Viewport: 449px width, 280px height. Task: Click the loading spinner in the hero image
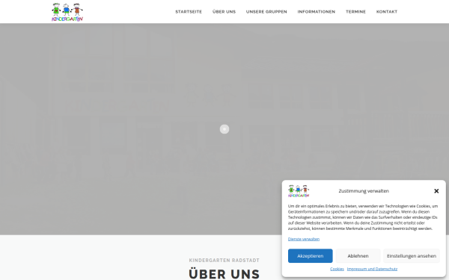click(x=224, y=129)
